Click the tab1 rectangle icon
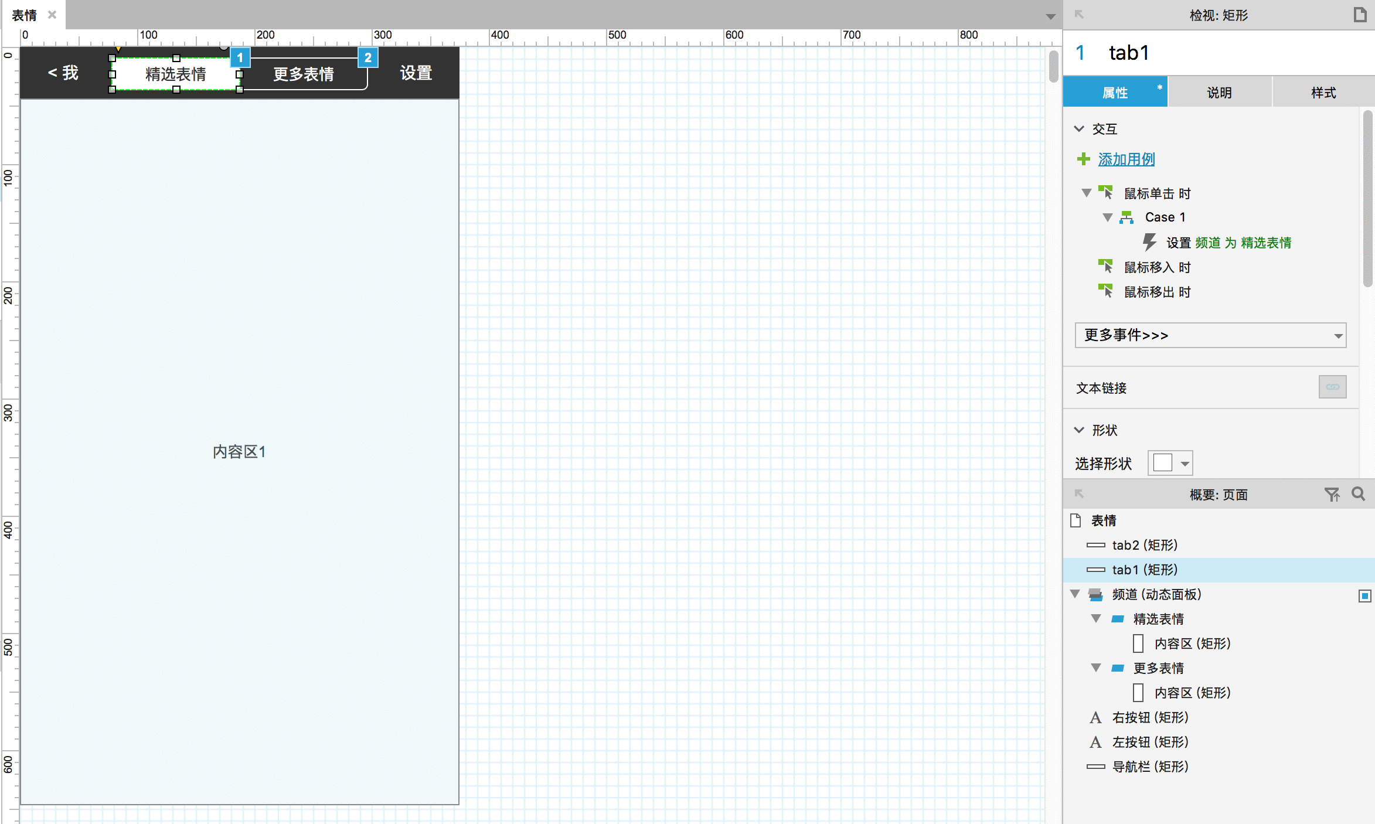The height and width of the screenshot is (824, 1375). click(x=1095, y=570)
